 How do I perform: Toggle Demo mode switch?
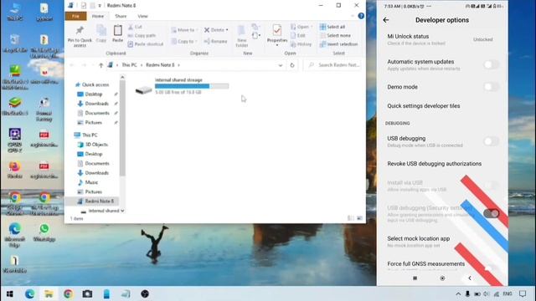tap(491, 87)
